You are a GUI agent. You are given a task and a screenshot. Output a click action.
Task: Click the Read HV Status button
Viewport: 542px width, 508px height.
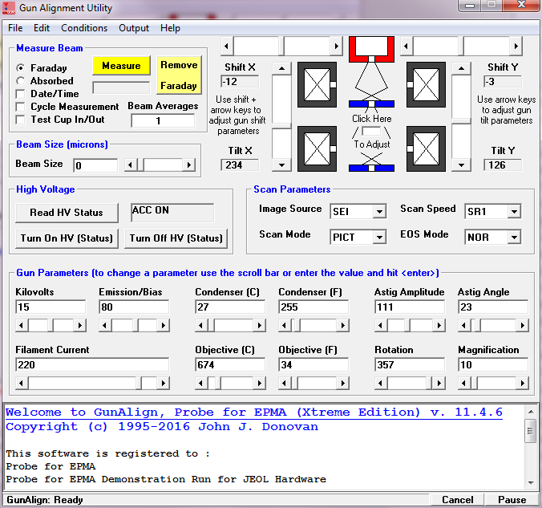tap(67, 213)
